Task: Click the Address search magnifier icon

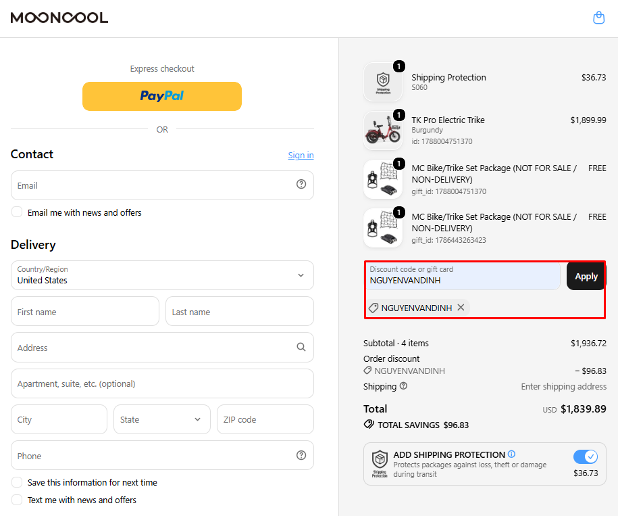Action: [x=301, y=347]
